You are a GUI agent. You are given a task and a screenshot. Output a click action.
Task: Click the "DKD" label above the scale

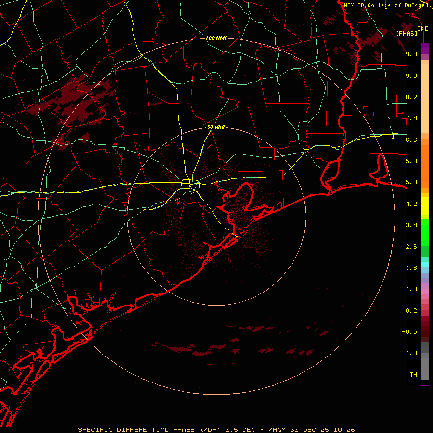click(x=423, y=29)
